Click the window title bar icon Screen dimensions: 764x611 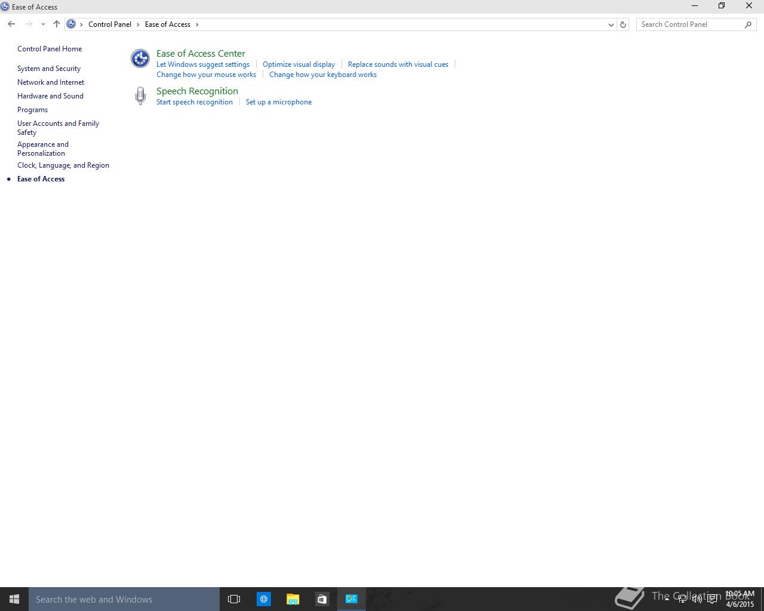tap(5, 7)
